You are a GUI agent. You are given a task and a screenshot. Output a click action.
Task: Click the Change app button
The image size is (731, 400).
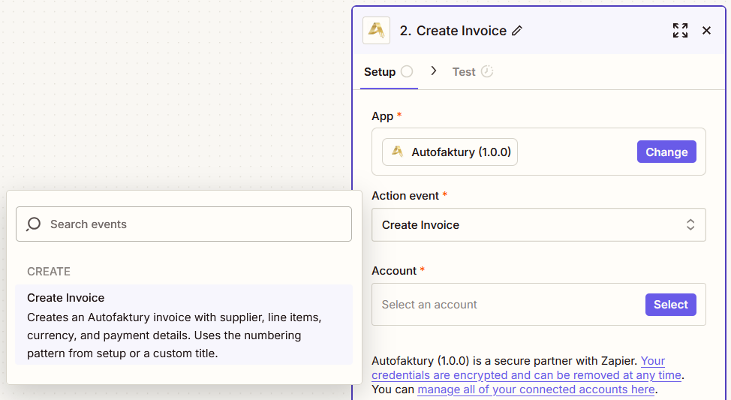pyautogui.click(x=666, y=152)
